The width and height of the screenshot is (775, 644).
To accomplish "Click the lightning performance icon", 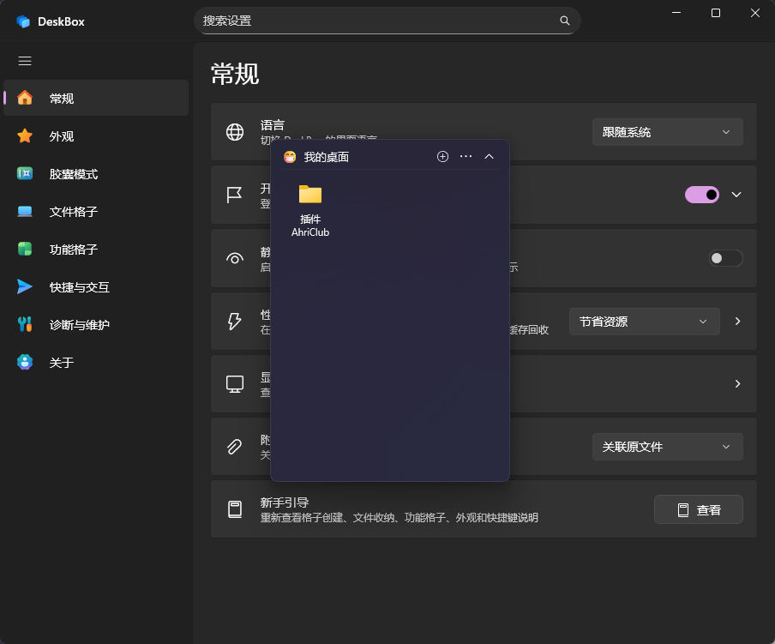I will coord(234,322).
